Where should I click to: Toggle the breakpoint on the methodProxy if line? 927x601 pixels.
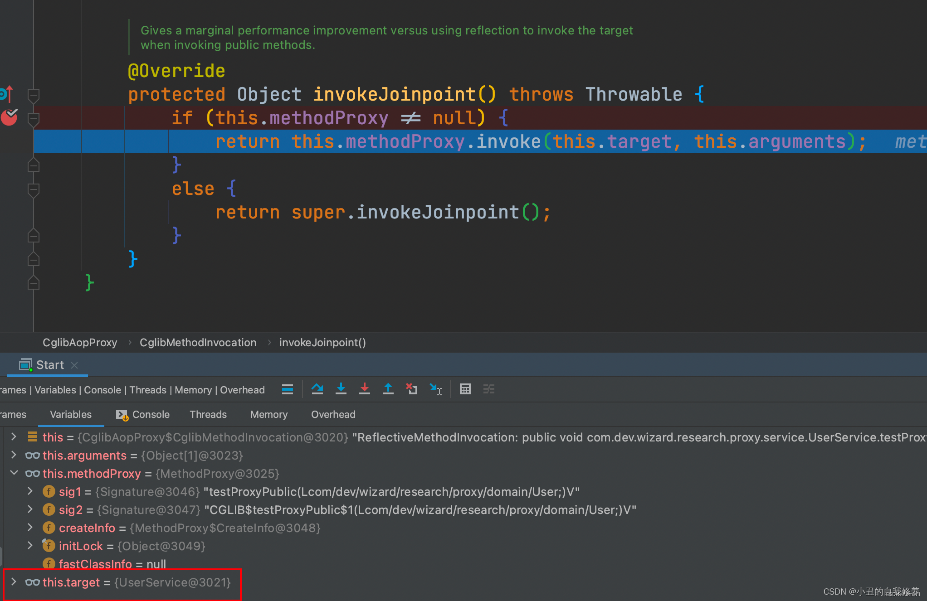pos(9,117)
